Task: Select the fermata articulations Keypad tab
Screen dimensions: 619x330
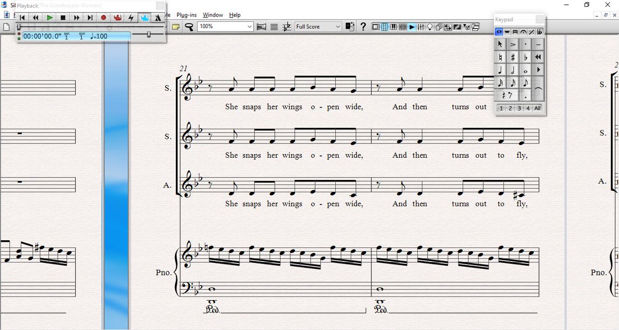Action: [523, 32]
